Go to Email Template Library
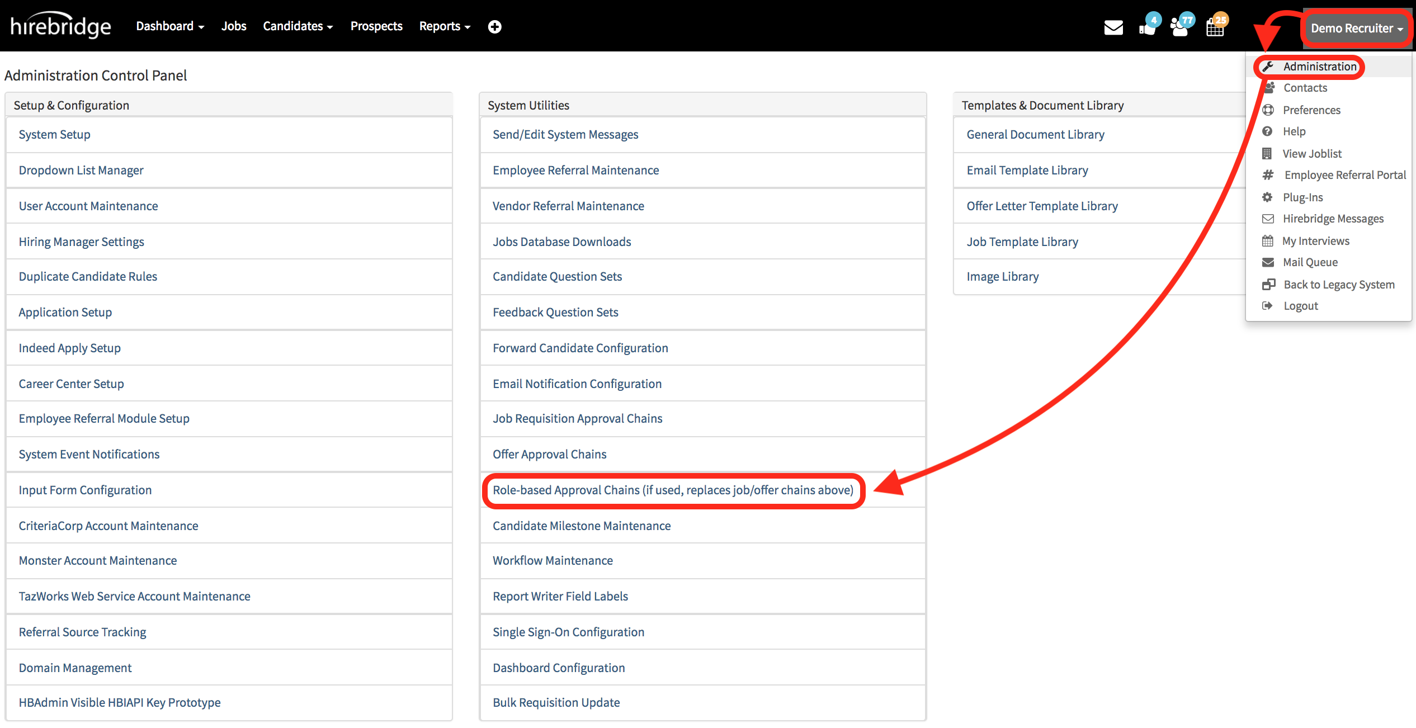The image size is (1416, 728). tap(1027, 170)
